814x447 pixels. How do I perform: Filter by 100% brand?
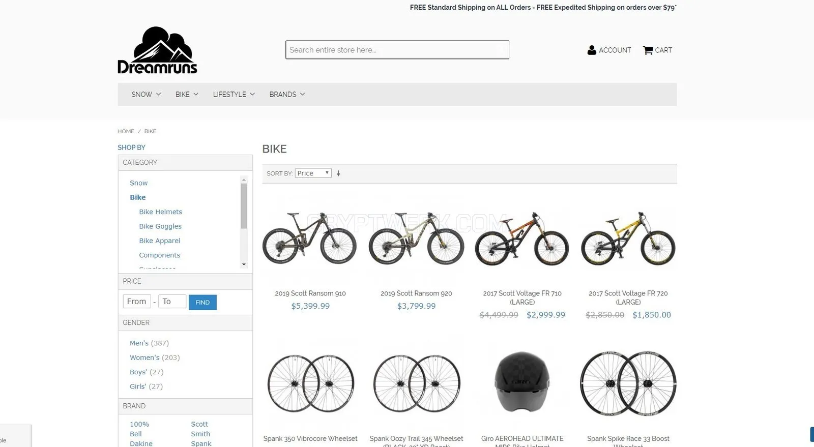click(x=139, y=424)
